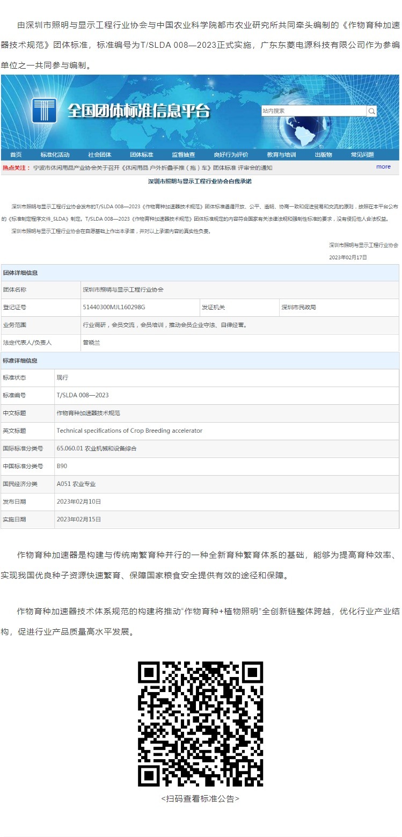Click the search magnifier icon

click(x=371, y=111)
